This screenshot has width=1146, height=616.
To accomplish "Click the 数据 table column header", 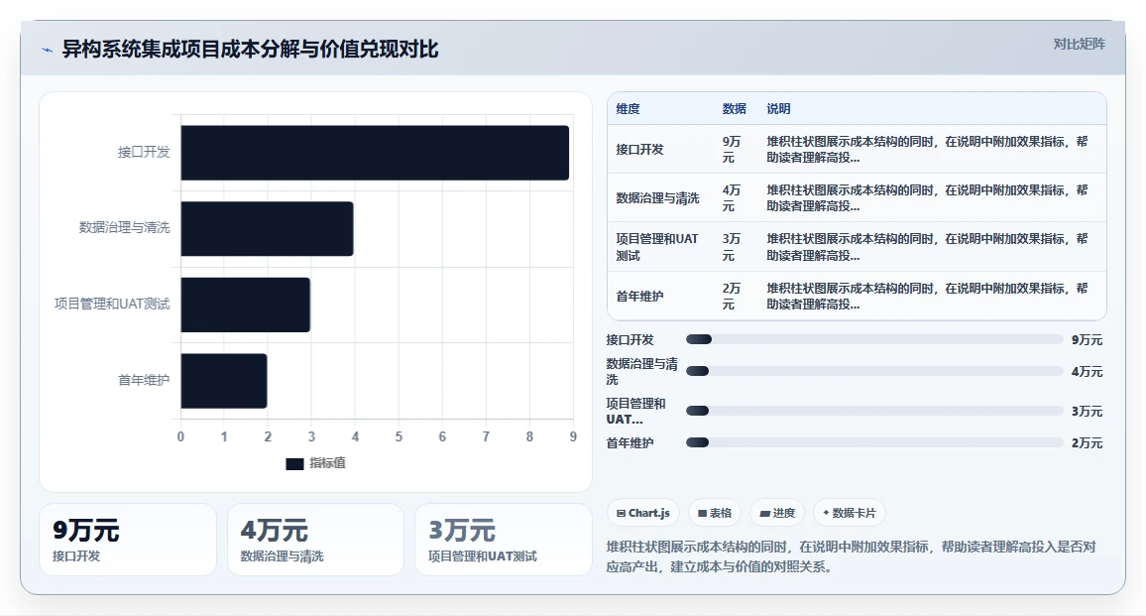I will pos(734,109).
